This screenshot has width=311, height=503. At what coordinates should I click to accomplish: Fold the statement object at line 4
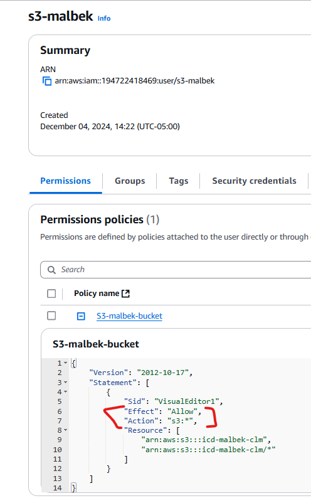(x=65, y=392)
